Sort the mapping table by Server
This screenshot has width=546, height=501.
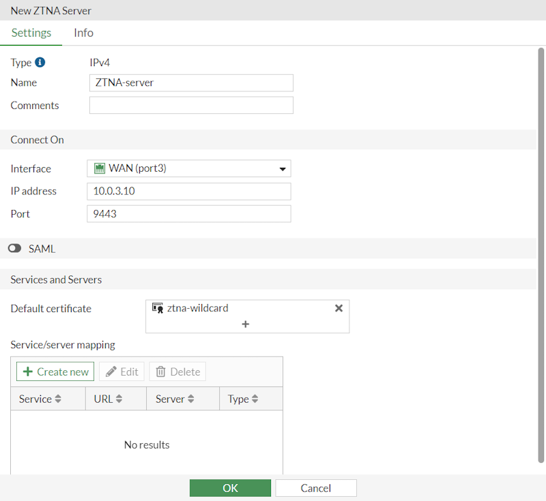(x=191, y=399)
